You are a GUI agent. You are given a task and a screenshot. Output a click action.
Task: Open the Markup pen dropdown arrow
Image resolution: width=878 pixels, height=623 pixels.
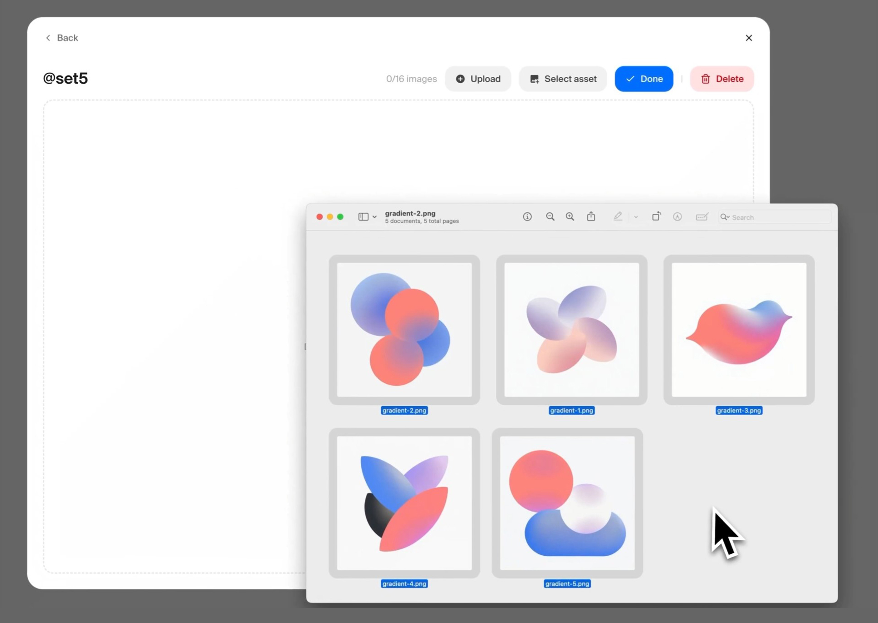(x=636, y=217)
